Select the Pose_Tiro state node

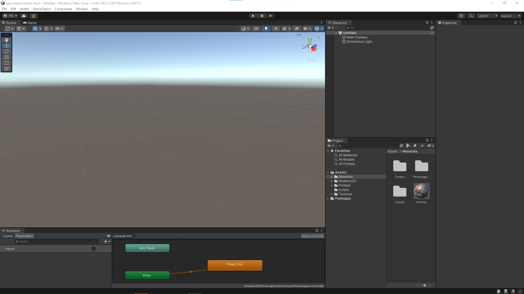(x=235, y=265)
